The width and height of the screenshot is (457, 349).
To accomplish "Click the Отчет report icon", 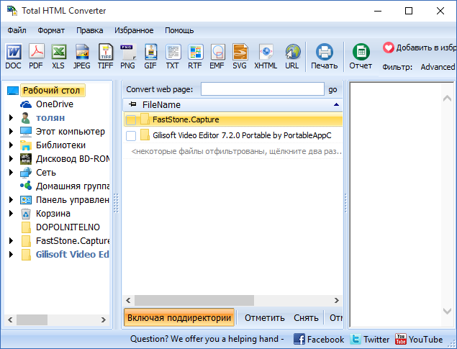I will coord(361,56).
